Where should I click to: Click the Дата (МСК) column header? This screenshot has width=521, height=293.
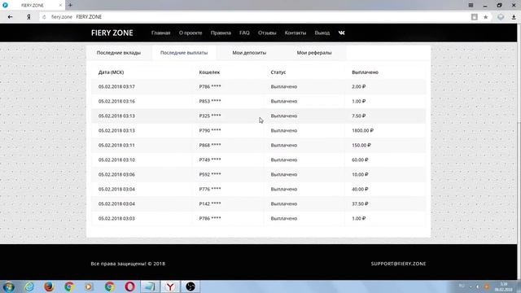pyautogui.click(x=111, y=72)
